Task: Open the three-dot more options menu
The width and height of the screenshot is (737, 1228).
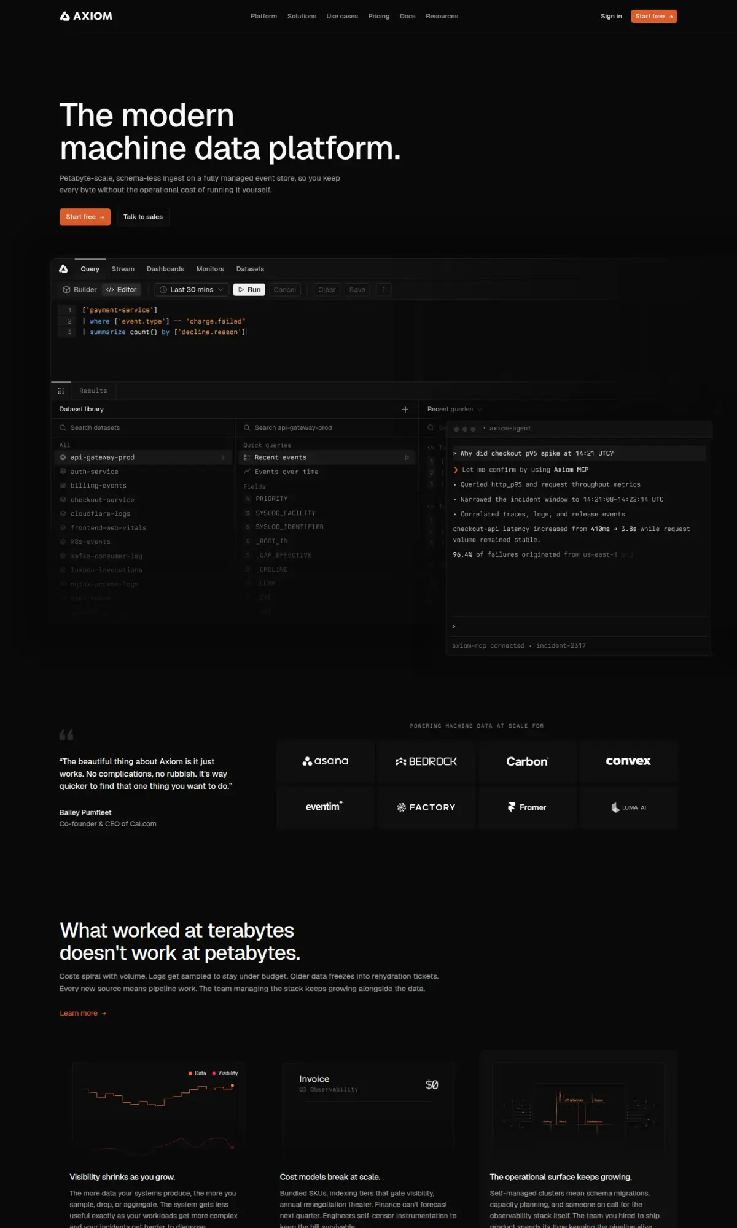Action: point(384,290)
